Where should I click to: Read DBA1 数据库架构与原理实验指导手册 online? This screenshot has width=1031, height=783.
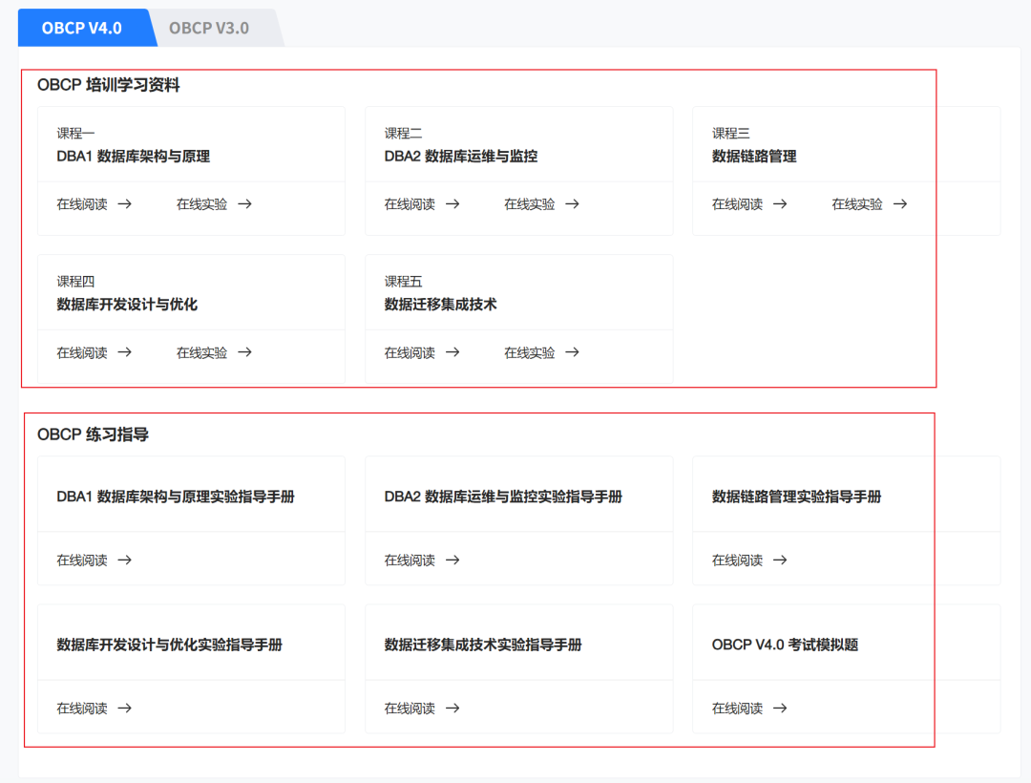(x=82, y=561)
